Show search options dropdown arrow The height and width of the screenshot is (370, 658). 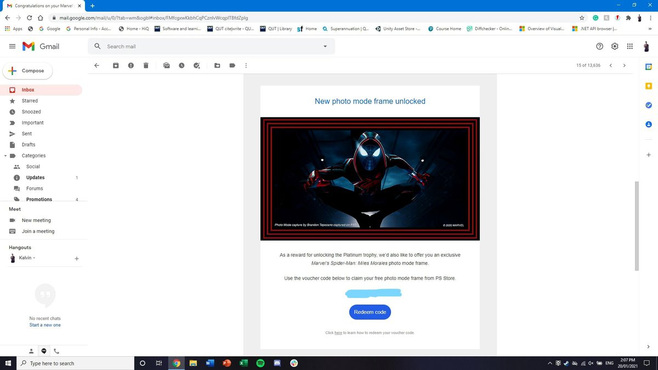325,47
